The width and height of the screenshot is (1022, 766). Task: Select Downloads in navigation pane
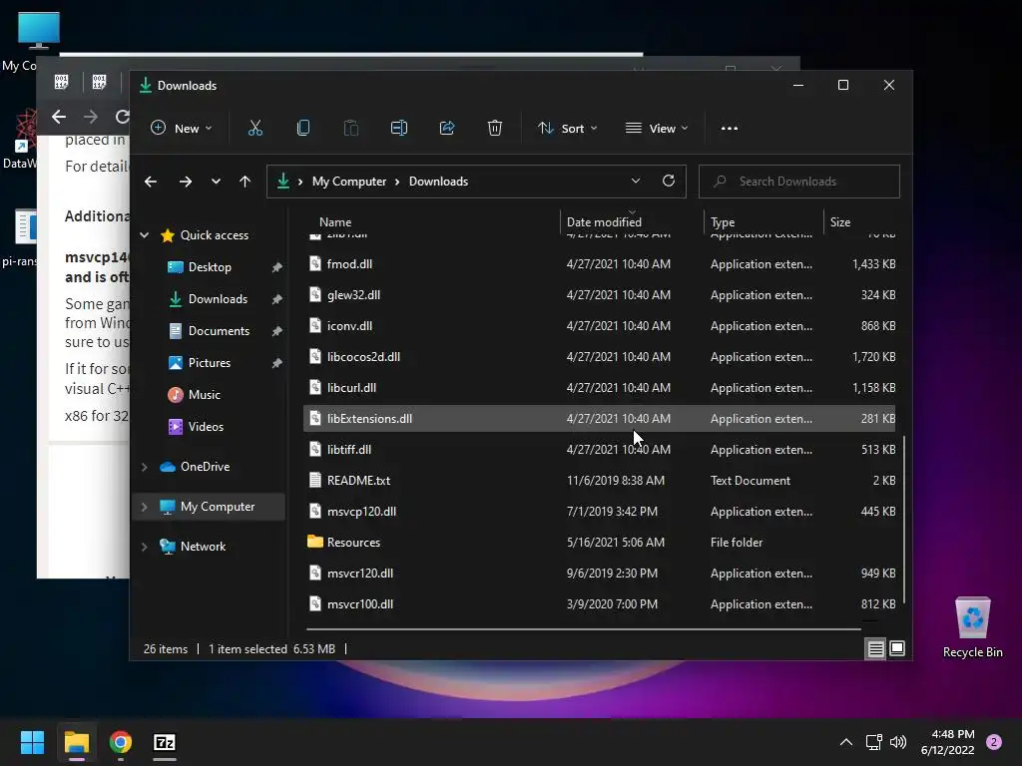[218, 299]
